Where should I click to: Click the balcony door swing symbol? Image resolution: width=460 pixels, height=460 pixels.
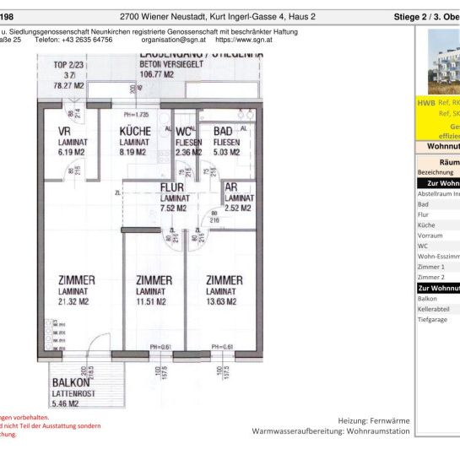click(99, 344)
